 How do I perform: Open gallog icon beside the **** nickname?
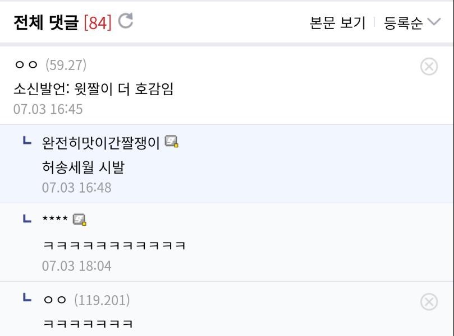[x=80, y=220]
